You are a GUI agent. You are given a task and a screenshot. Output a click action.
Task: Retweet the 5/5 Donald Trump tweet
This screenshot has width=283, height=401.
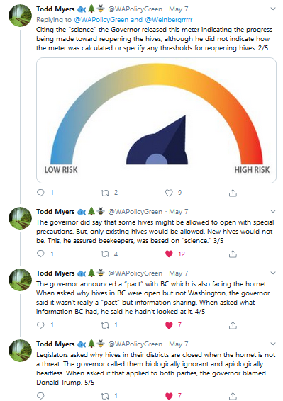click(x=105, y=396)
